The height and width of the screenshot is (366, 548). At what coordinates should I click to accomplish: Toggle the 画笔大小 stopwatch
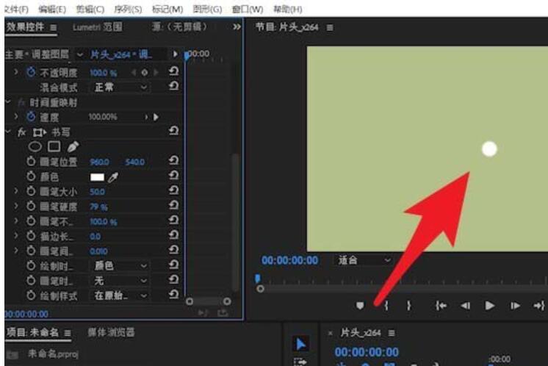pos(31,191)
